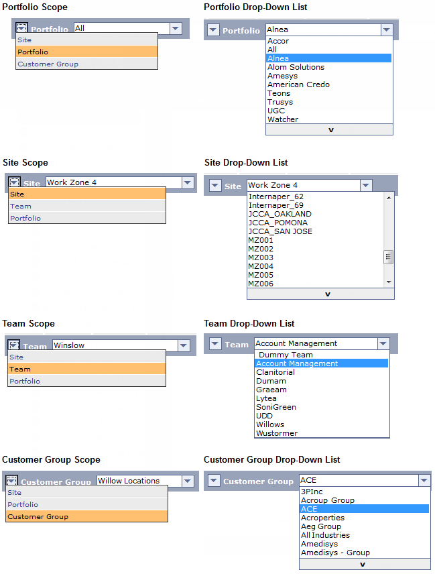
Task: Choose Site in Portfolio Scope menu
Action: (87, 40)
